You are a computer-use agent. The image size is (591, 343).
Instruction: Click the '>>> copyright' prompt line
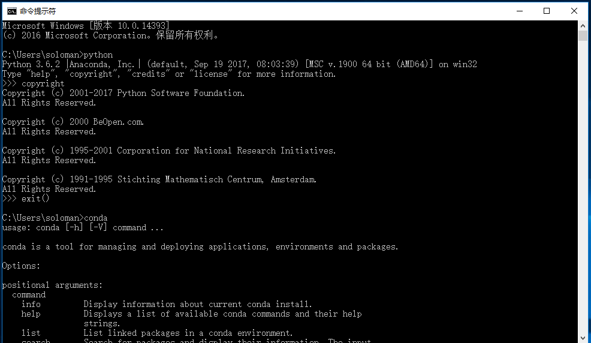coord(33,83)
